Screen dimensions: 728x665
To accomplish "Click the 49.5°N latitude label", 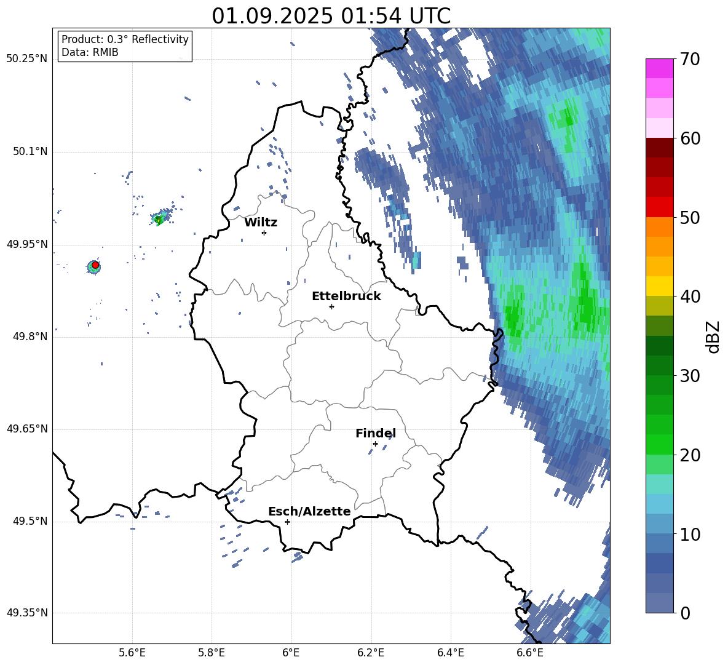I will [x=30, y=521].
